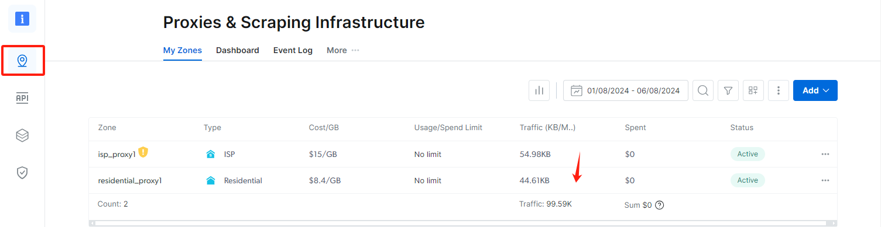
Task: Expand the More tab options
Action: click(343, 50)
